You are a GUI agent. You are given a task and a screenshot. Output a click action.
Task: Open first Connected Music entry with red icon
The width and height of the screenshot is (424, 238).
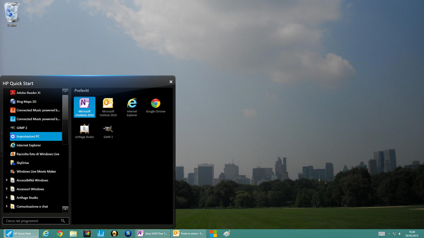click(x=36, y=110)
